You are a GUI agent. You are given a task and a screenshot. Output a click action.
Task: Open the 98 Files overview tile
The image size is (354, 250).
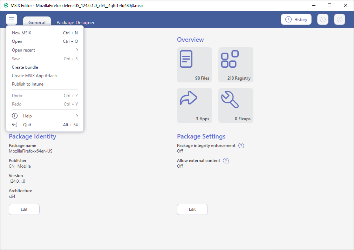[x=195, y=65]
